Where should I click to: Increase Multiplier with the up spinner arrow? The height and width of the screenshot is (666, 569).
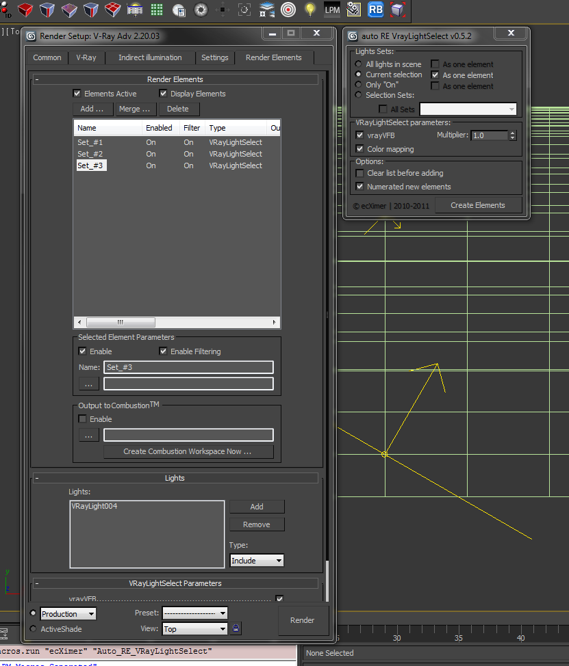(512, 132)
